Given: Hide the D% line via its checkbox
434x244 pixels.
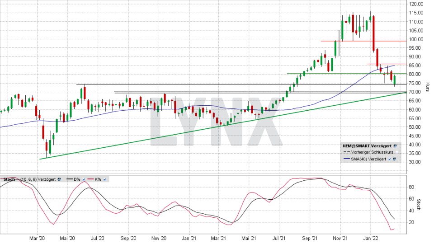Looking at the screenshot, I should (84, 179).
